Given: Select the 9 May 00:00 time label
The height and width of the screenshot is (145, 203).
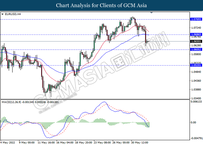Looking at the screenshot, I should click(27, 143).
